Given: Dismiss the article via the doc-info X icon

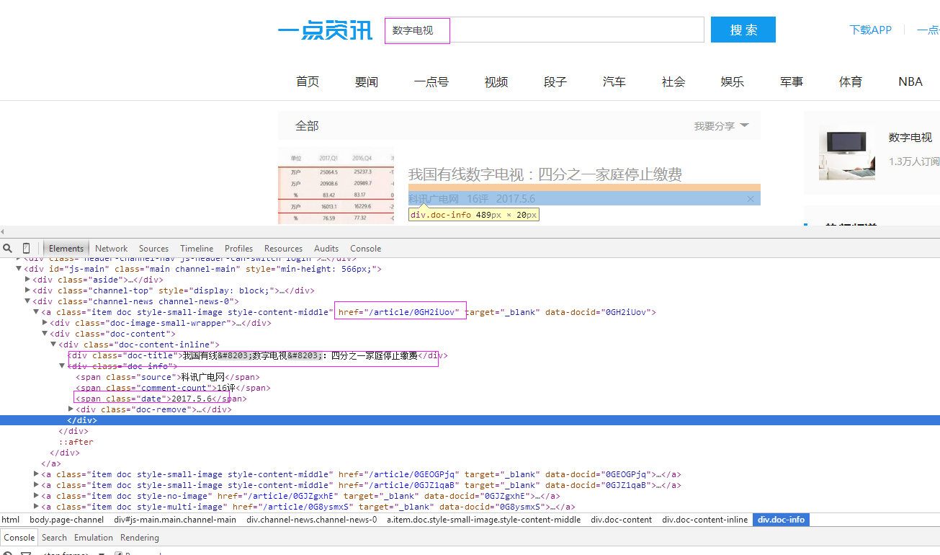Looking at the screenshot, I should point(751,198).
